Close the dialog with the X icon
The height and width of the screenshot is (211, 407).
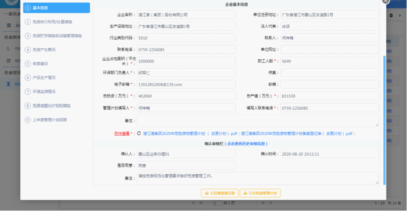(386, 1)
